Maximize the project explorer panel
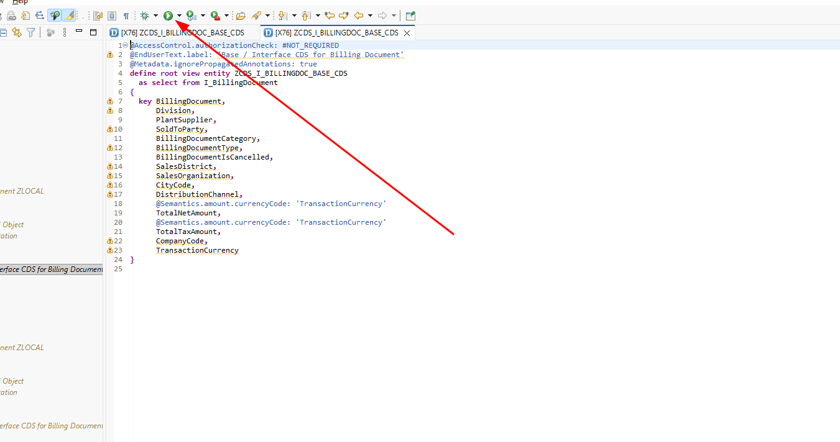The width and height of the screenshot is (840, 442). (x=93, y=32)
